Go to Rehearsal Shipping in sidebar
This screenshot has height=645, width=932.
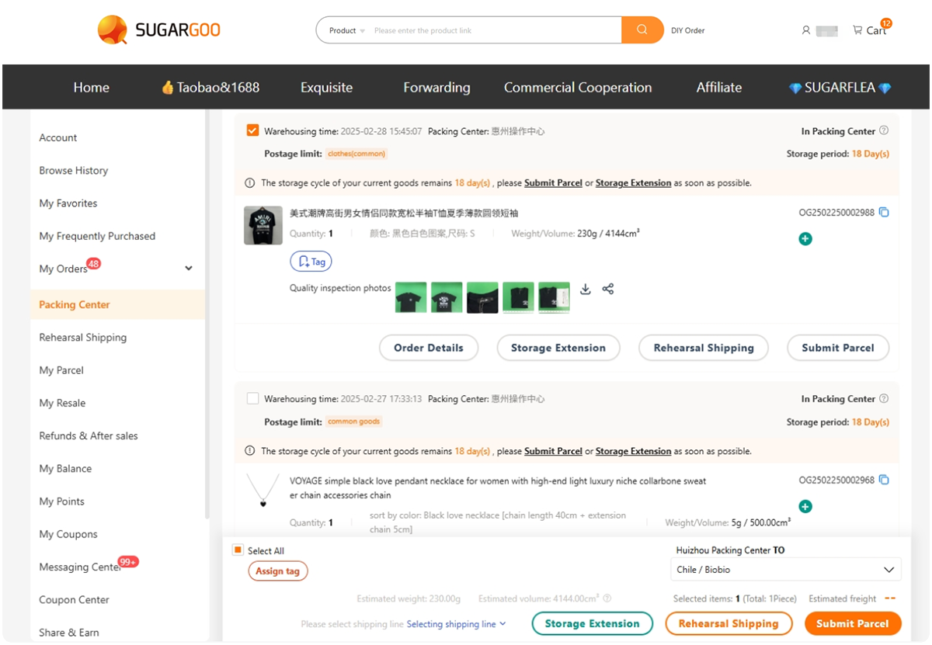coord(82,338)
